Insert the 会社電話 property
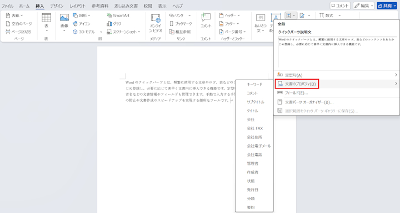 pos(254,155)
